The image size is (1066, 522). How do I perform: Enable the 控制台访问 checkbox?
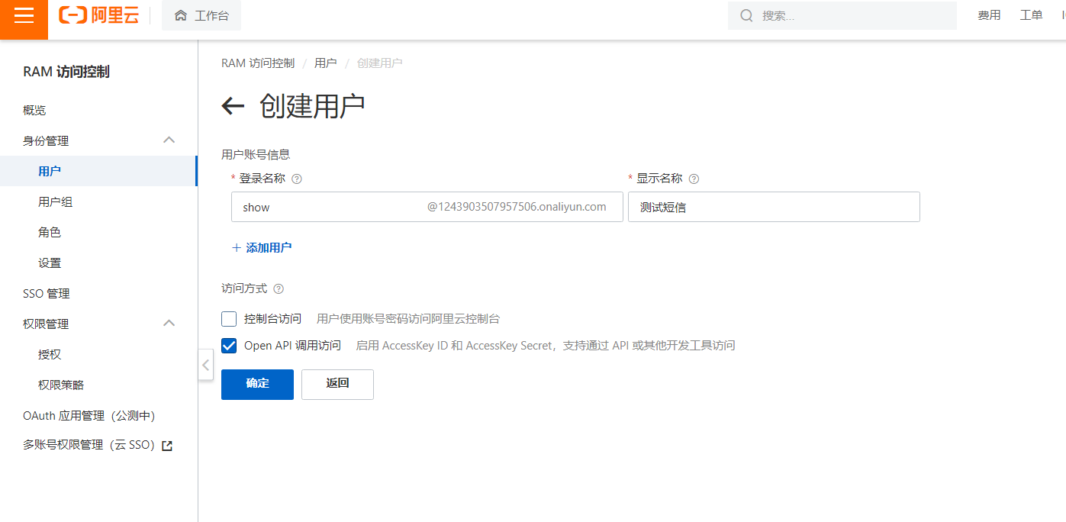tap(228, 318)
